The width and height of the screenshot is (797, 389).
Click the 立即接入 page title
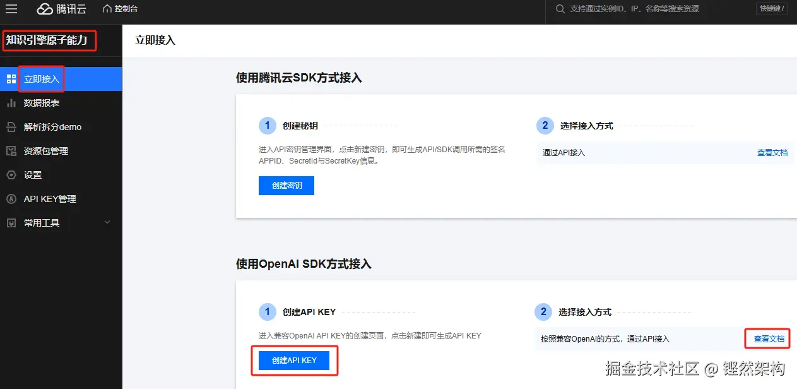tap(155, 40)
